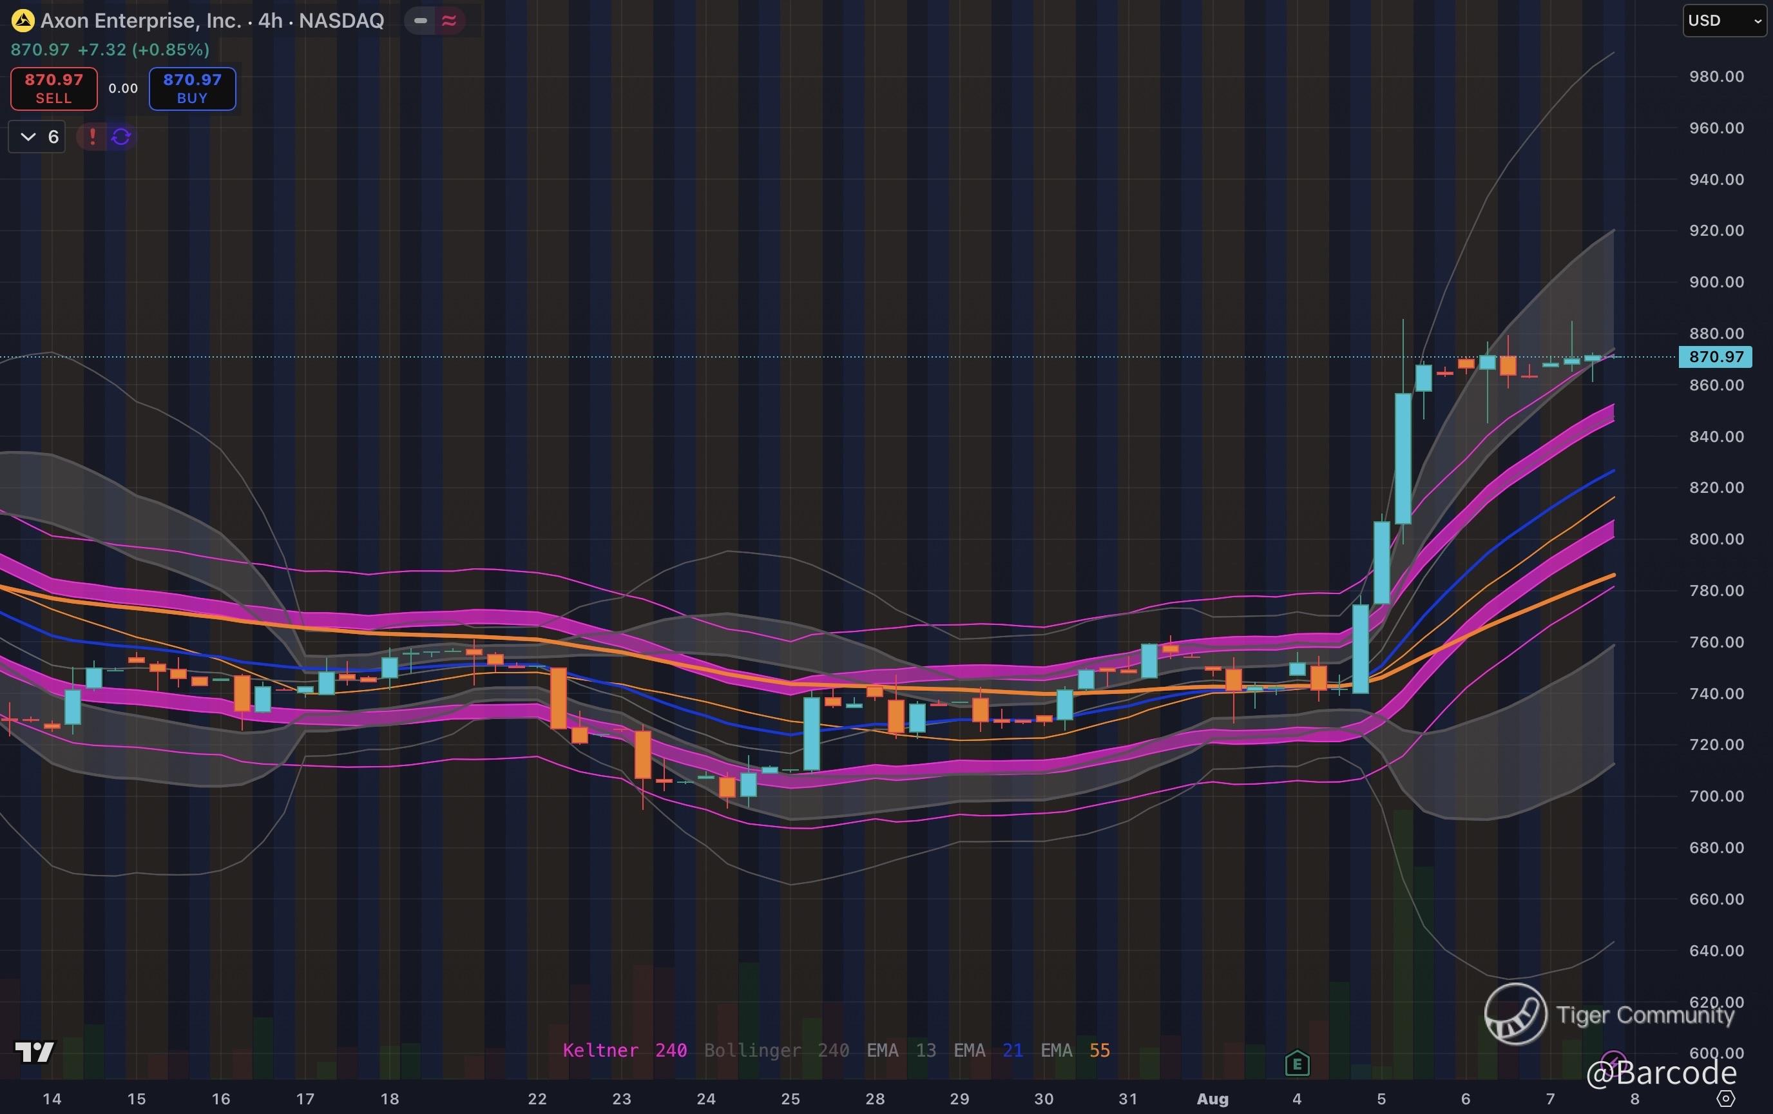Select the Bollinger 240 indicator label
This screenshot has height=1114, width=1773.
(776, 1050)
